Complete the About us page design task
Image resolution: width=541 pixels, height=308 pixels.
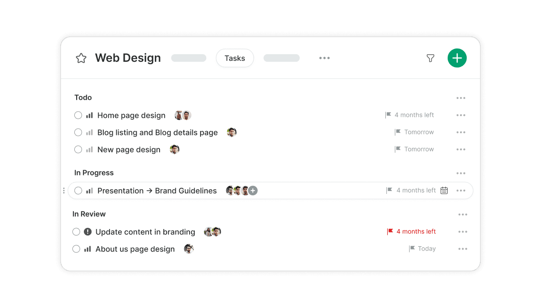coord(76,249)
